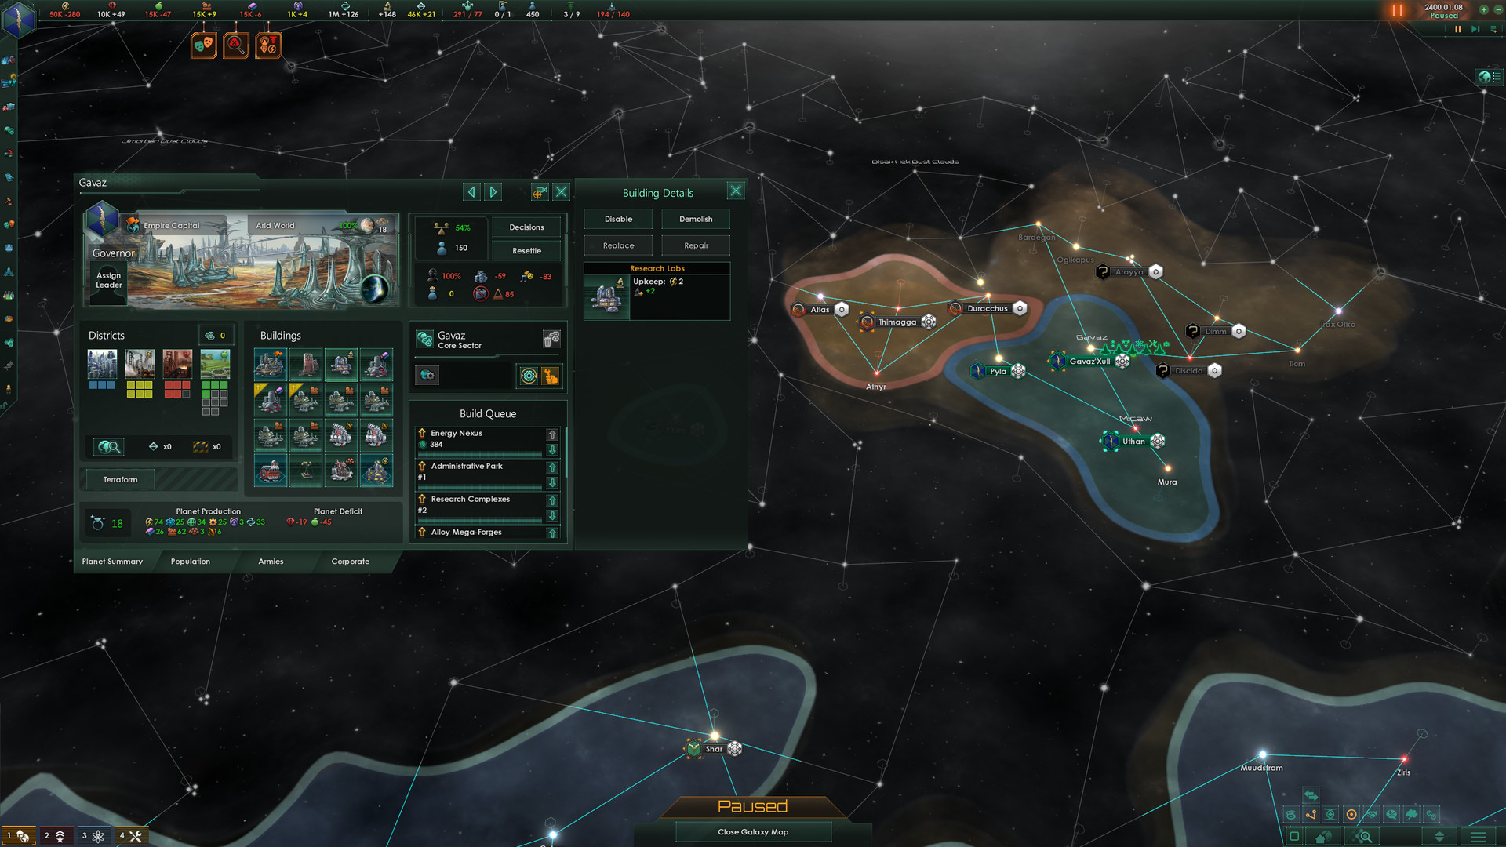Select the planet terraform icon

click(117, 479)
